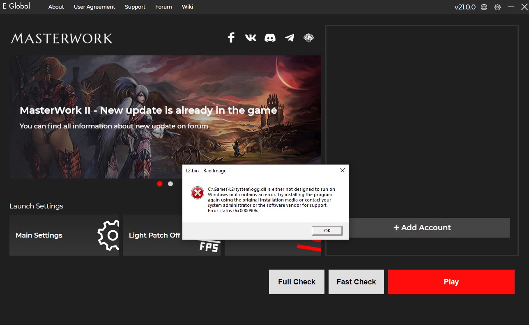Open language selection globe icon
Image resolution: width=529 pixels, height=325 pixels.
[484, 7]
